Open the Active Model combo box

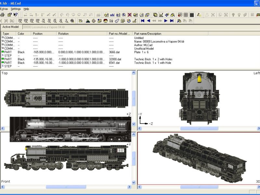141,27
